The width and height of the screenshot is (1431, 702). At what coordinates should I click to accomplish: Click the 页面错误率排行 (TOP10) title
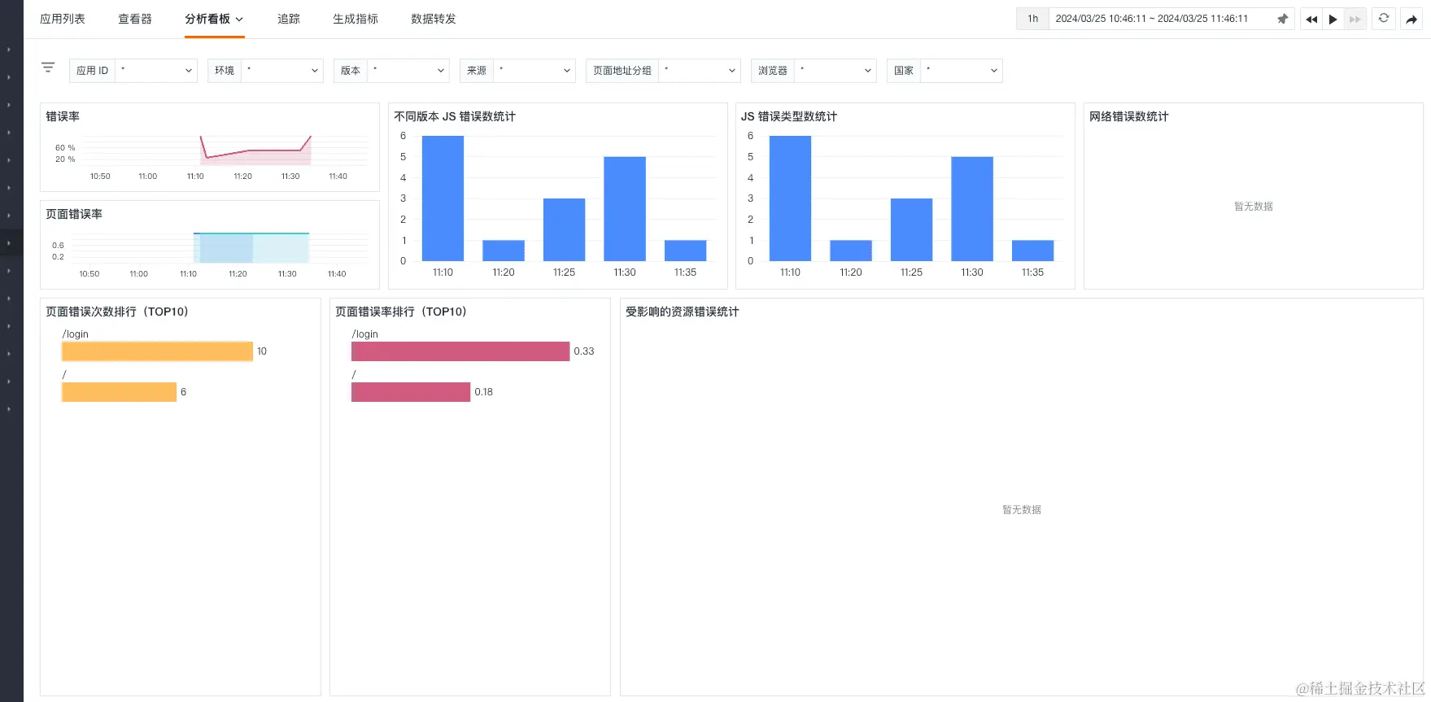401,312
